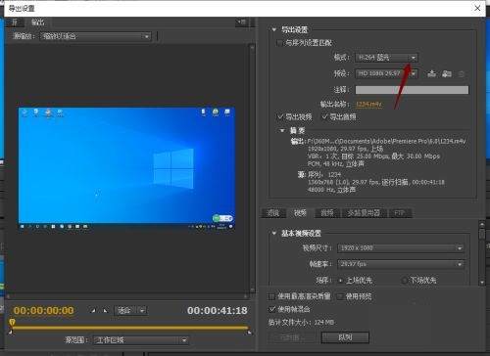This screenshot has height=356, width=490.
Task: Click the preview panel horizontal scrollbar
Action: 126,296
